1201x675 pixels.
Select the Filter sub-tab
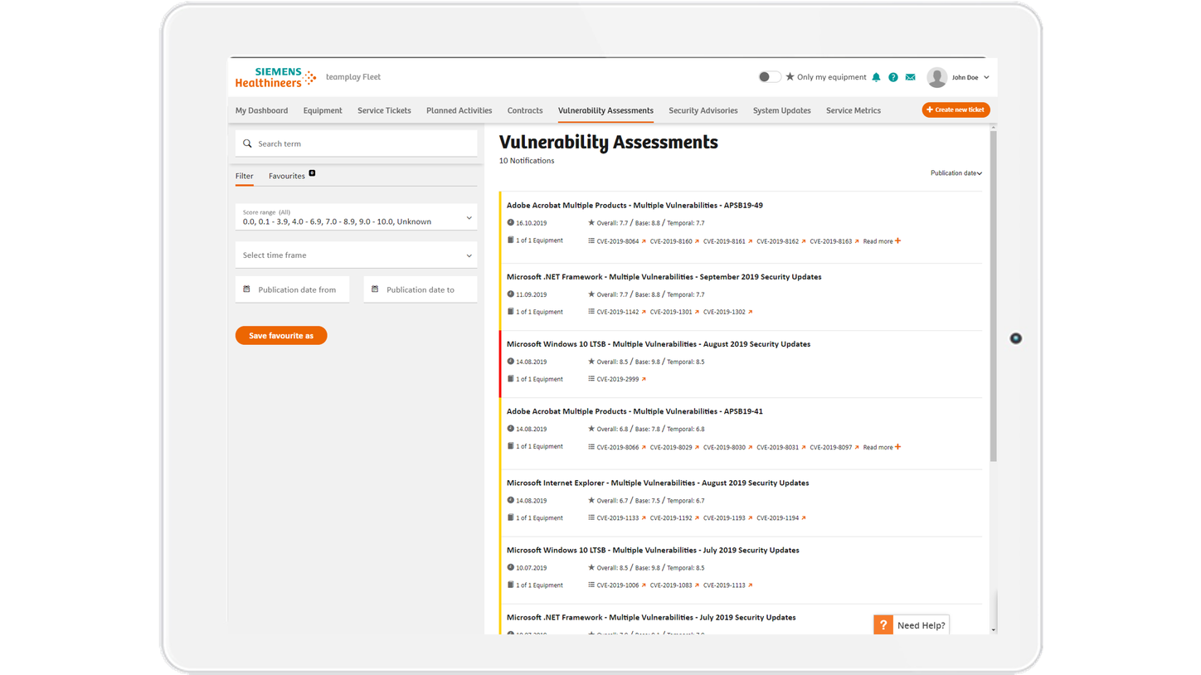(244, 176)
